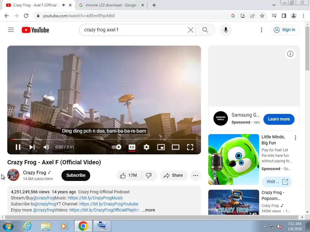
Task: Open the Crazy Frog Popcorn video thumbnail
Action: tap(233, 202)
